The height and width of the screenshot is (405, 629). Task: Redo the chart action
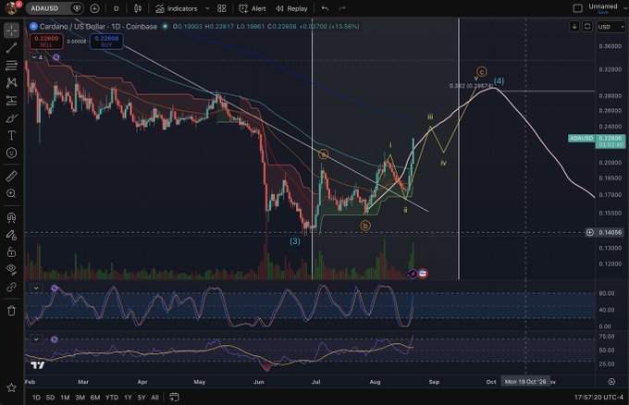coord(342,8)
